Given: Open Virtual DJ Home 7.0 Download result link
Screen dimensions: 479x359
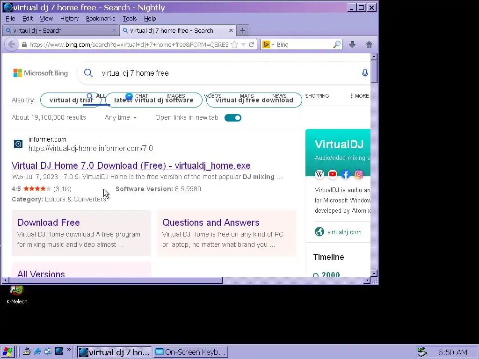Looking at the screenshot, I should pos(131,165).
